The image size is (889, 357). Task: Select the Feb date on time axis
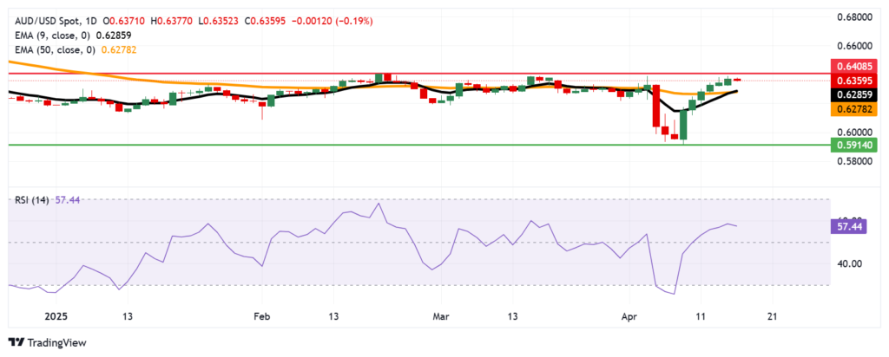pyautogui.click(x=260, y=317)
